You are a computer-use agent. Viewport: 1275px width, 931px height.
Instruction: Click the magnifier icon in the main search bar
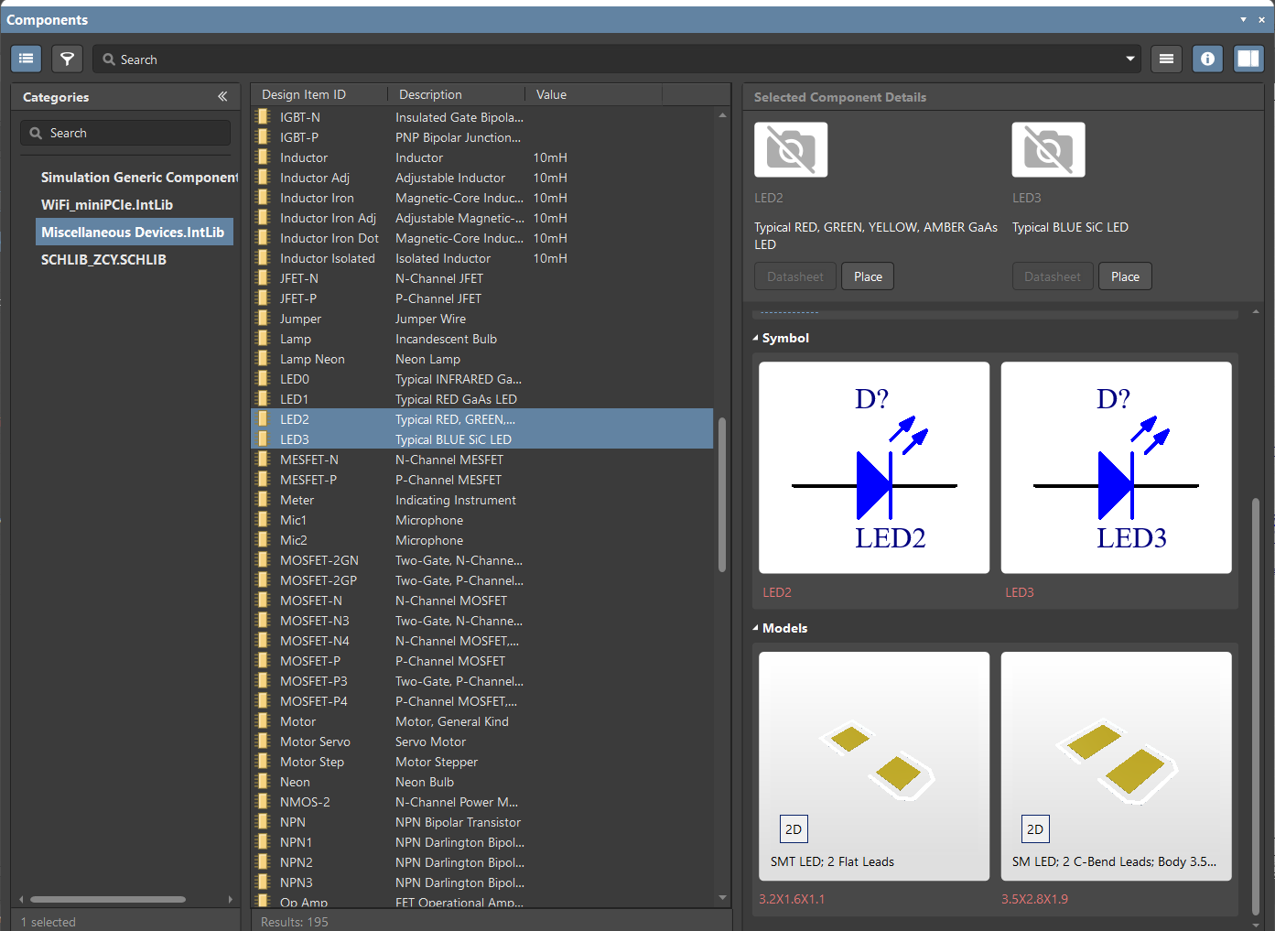coord(110,59)
